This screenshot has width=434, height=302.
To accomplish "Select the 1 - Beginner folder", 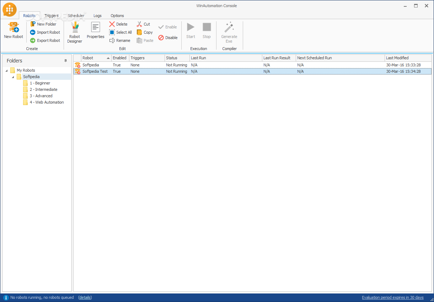I will (40, 83).
